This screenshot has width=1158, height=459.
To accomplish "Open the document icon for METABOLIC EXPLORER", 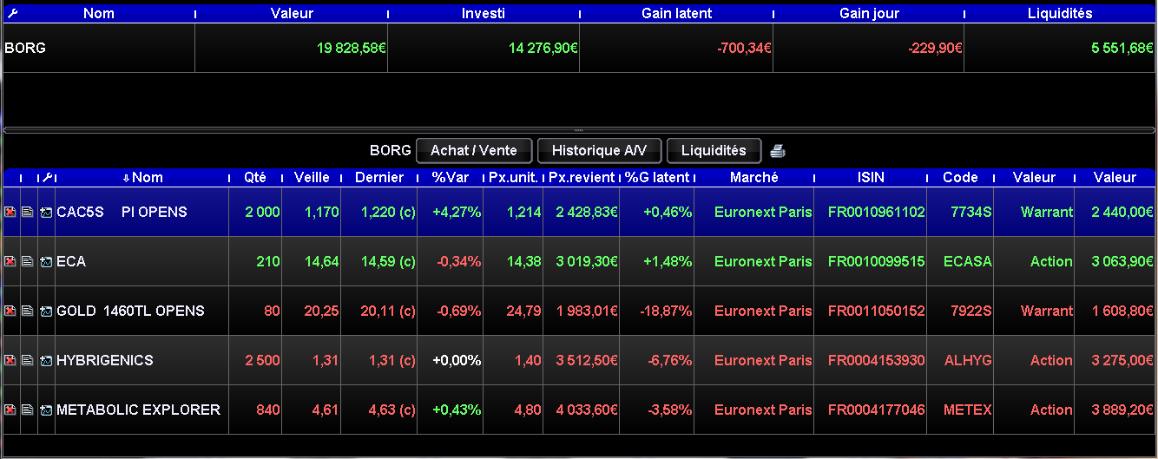I will tap(28, 410).
